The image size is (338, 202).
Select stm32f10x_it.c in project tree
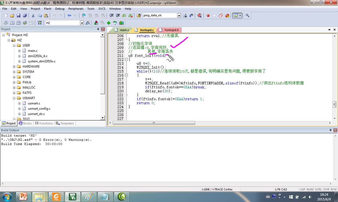click(x=38, y=56)
